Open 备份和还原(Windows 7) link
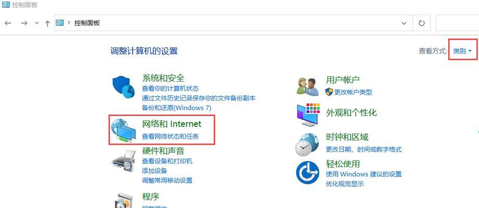 click(177, 108)
